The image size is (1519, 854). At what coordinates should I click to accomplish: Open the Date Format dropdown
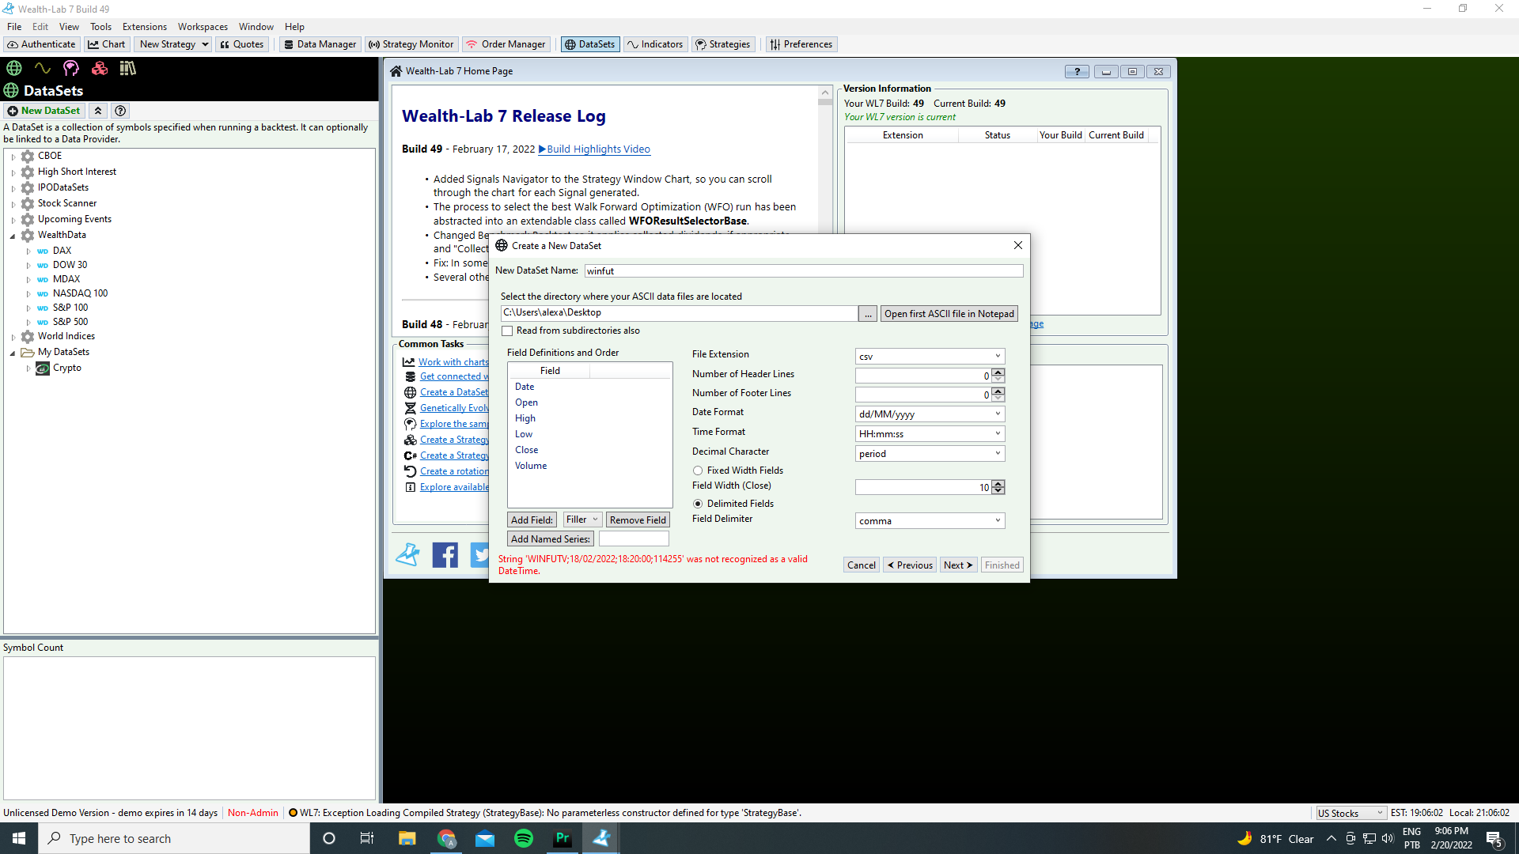pos(930,414)
